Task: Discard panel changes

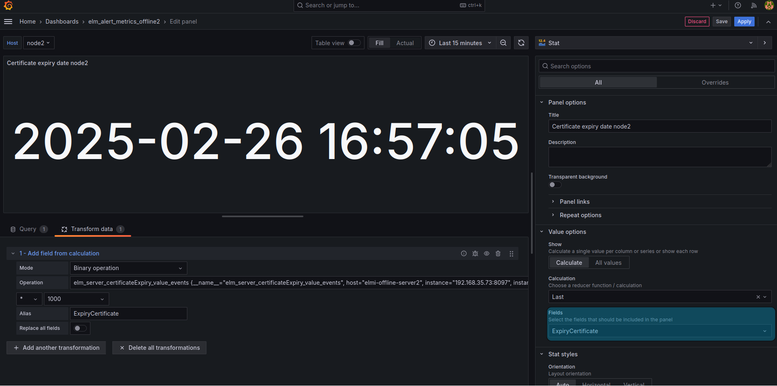Action: (x=697, y=22)
